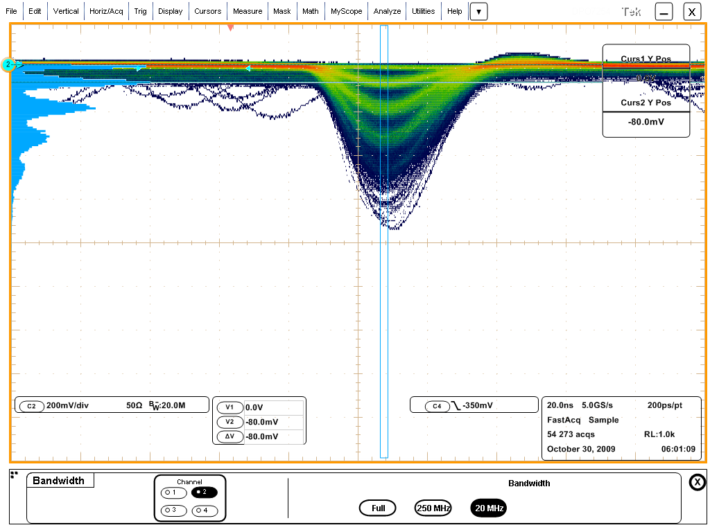Screen dimensions: 710x532
Task: Open the MyScope menu
Action: (x=346, y=11)
